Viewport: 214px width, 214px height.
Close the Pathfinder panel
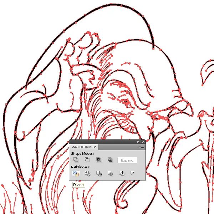[143, 142]
